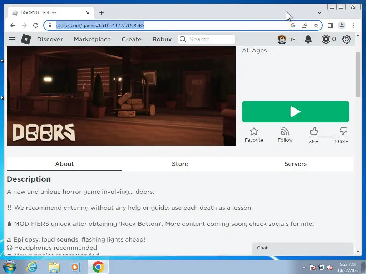Dislike the game with thumbs down
366x274 pixels.
coord(343,131)
